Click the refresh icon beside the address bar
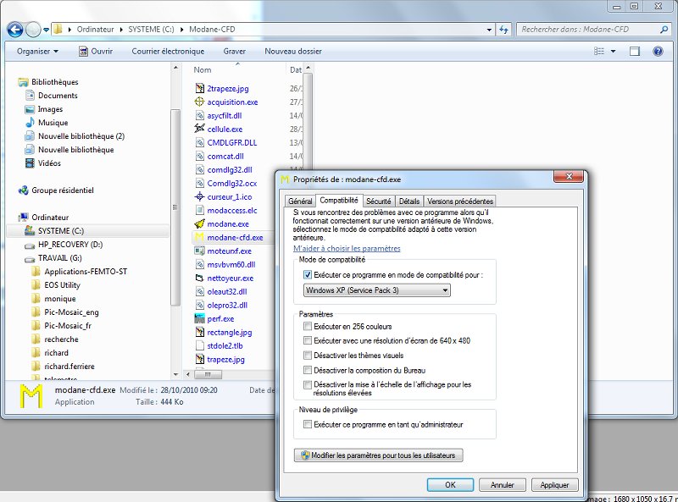 point(503,30)
